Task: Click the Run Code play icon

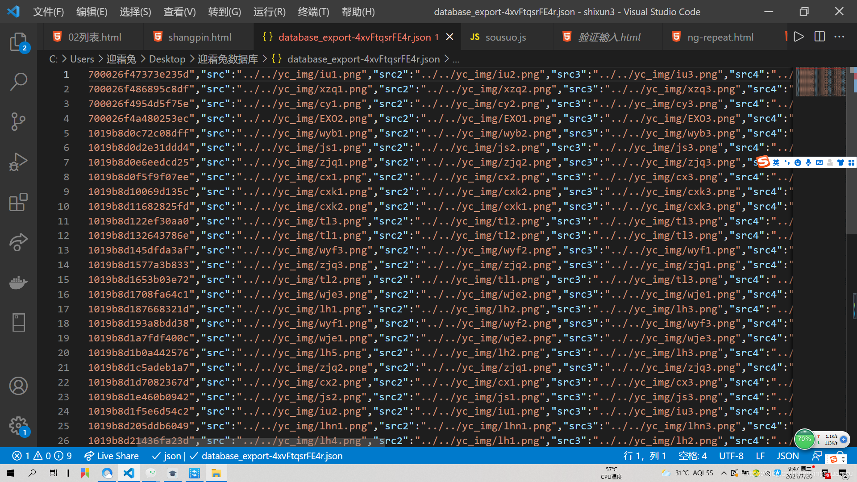Action: 799,37
